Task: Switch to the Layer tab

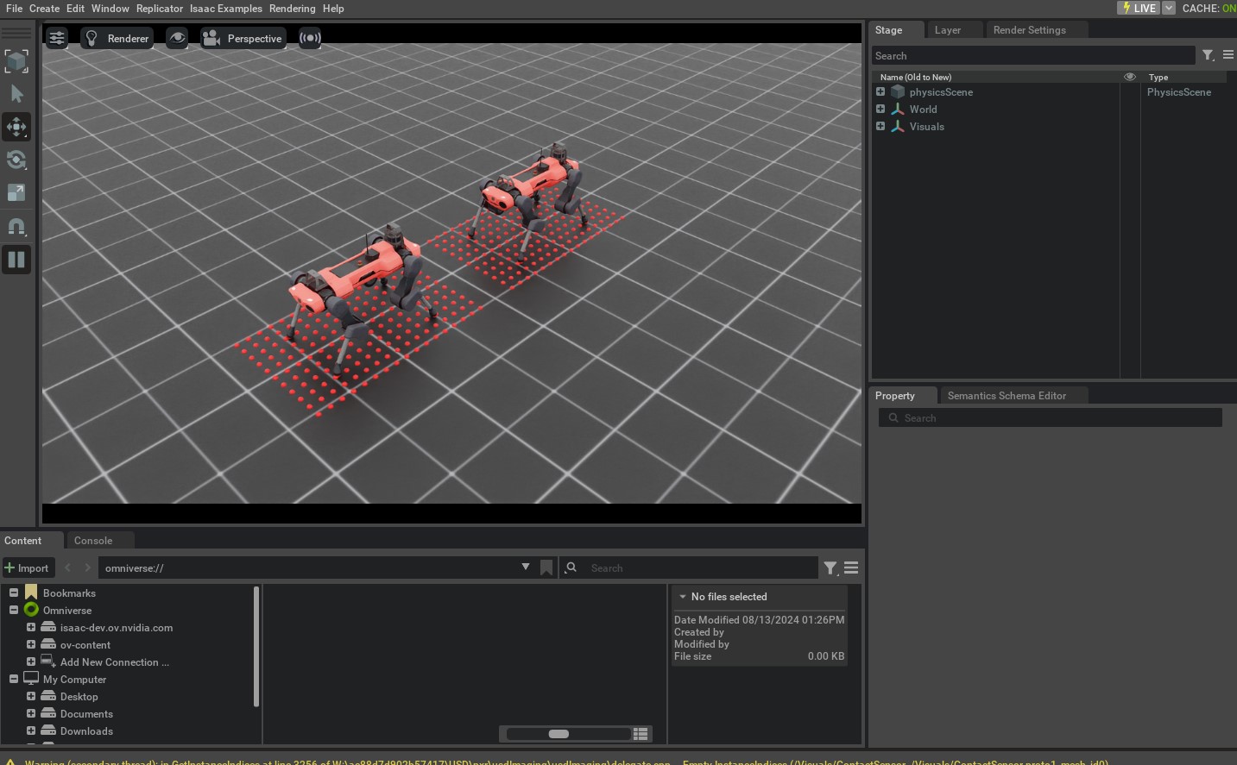Action: coord(946,29)
